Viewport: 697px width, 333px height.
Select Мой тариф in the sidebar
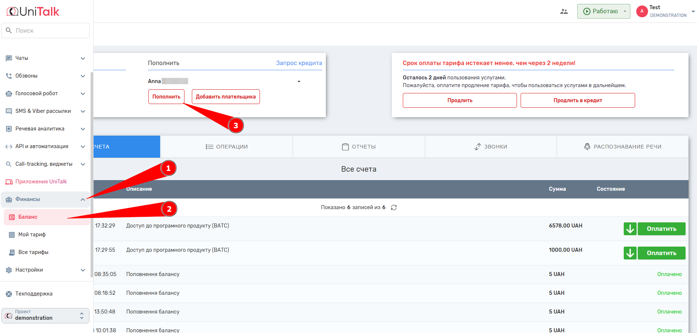(32, 234)
